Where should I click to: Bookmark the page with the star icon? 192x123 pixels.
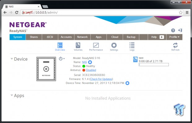click(181, 12)
